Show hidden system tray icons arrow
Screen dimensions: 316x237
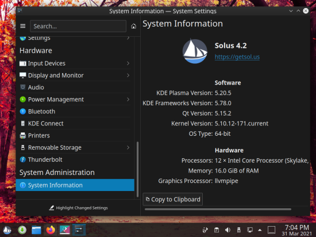260,230
